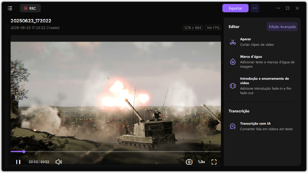This screenshot has height=173, width=308.
Task: Click the scissors Aparar icon
Action: [x=233, y=42]
